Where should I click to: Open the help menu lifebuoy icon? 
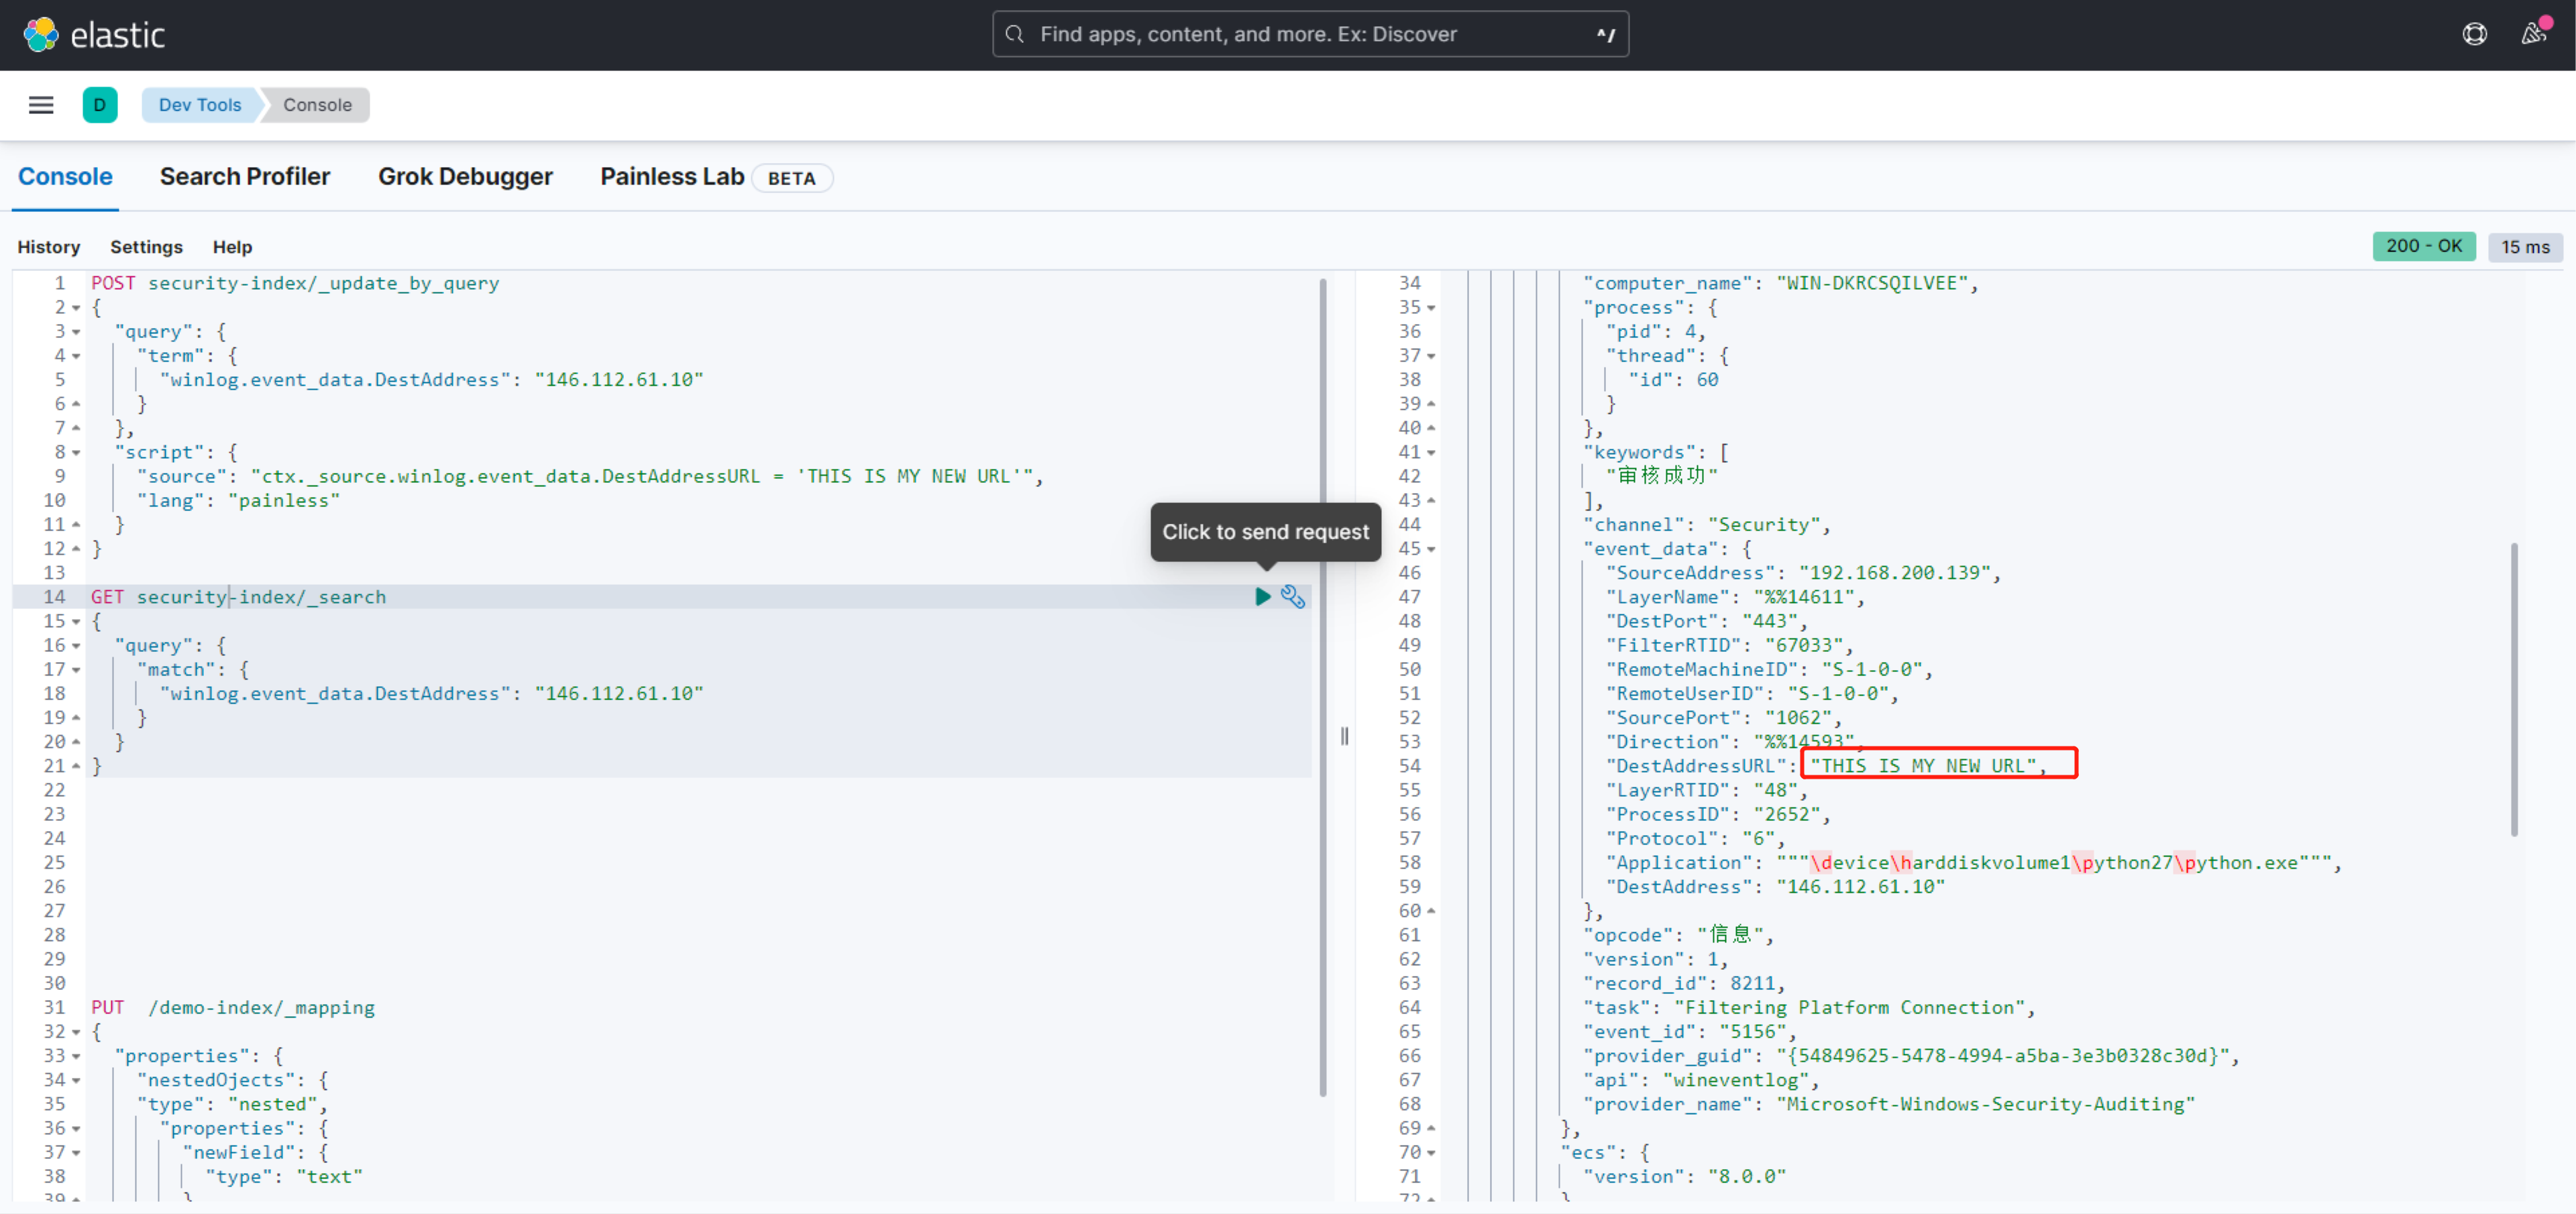click(2474, 35)
